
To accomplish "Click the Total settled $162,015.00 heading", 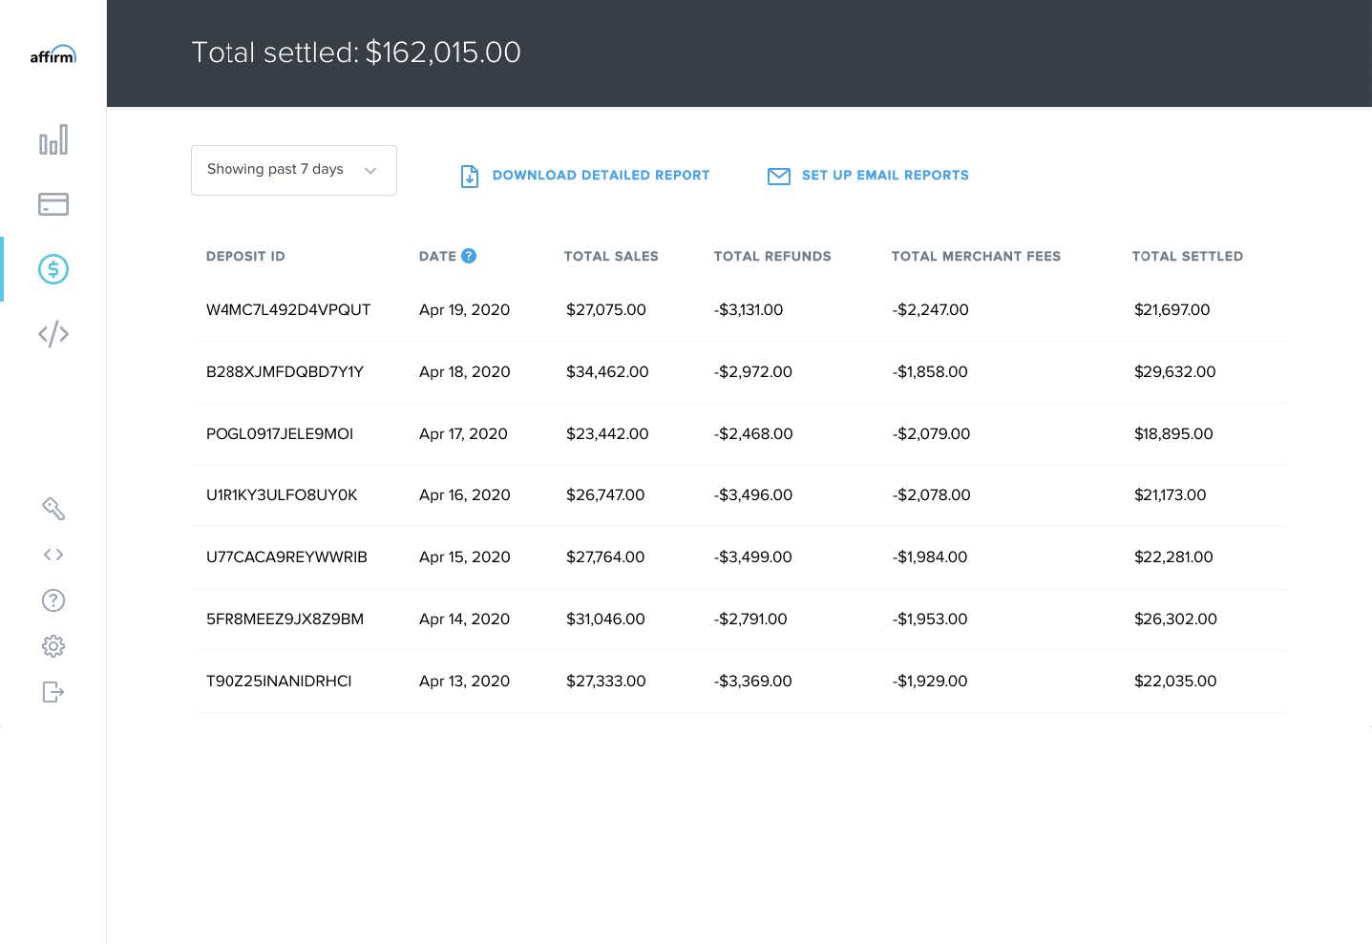I will [356, 52].
